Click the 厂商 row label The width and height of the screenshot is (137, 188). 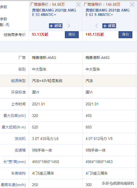22,58
